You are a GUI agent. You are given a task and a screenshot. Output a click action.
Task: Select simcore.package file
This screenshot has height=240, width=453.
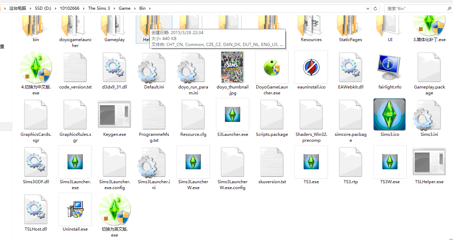tap(351, 121)
